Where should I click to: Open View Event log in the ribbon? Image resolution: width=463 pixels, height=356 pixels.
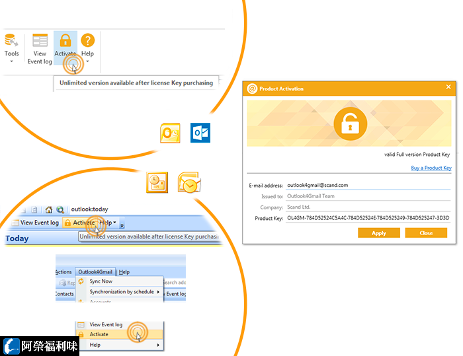click(x=40, y=49)
